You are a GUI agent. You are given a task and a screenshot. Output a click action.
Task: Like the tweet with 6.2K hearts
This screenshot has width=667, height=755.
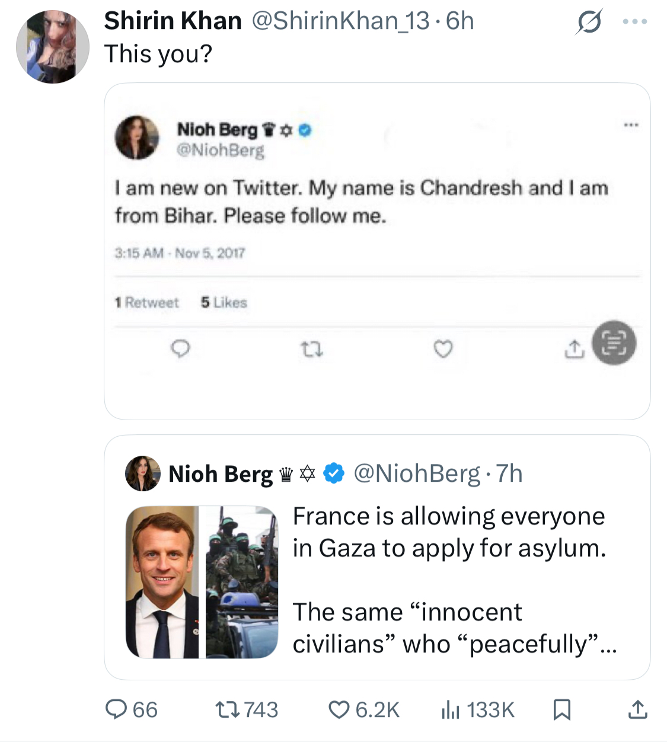[364, 709]
